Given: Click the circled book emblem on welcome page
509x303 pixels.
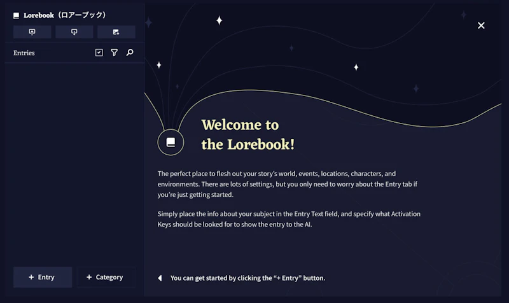Looking at the screenshot, I should (171, 142).
